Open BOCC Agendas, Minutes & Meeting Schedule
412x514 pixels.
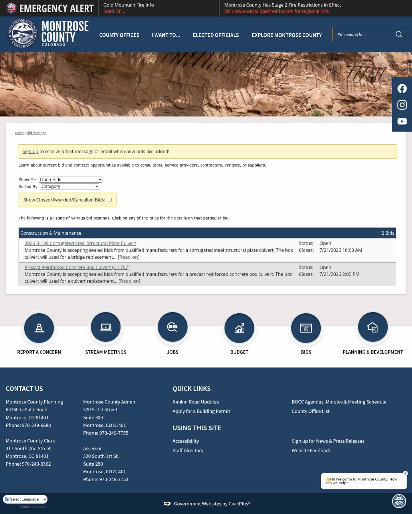point(339,402)
